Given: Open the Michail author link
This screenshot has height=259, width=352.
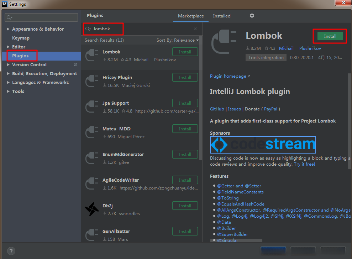Looking at the screenshot, I should (x=286, y=48).
